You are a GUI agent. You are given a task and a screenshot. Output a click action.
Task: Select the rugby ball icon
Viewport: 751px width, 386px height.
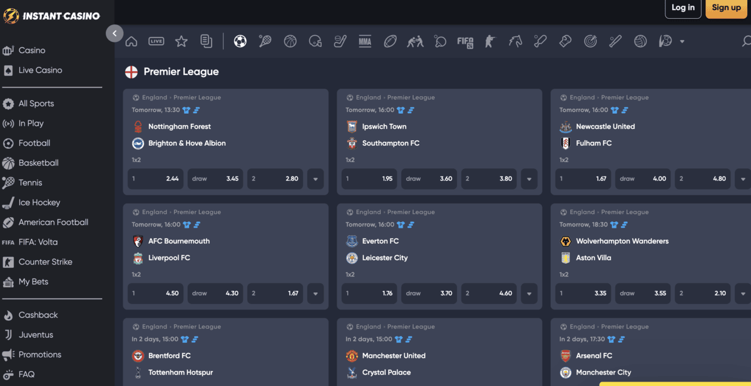point(390,41)
